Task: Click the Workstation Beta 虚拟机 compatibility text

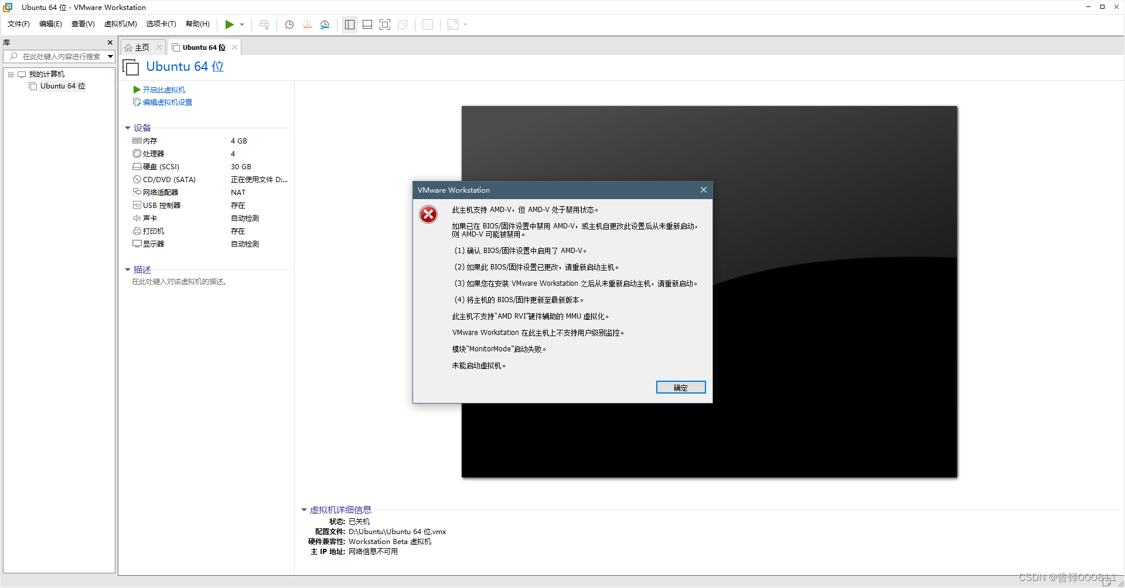Action: [390, 542]
